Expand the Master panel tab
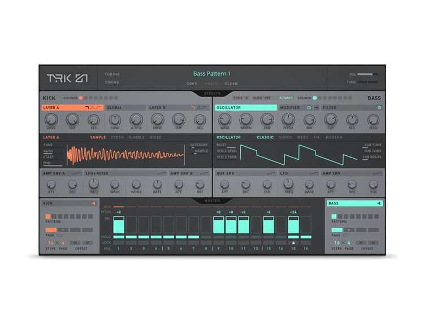Viewport: 424px width, 318px height. click(x=212, y=201)
